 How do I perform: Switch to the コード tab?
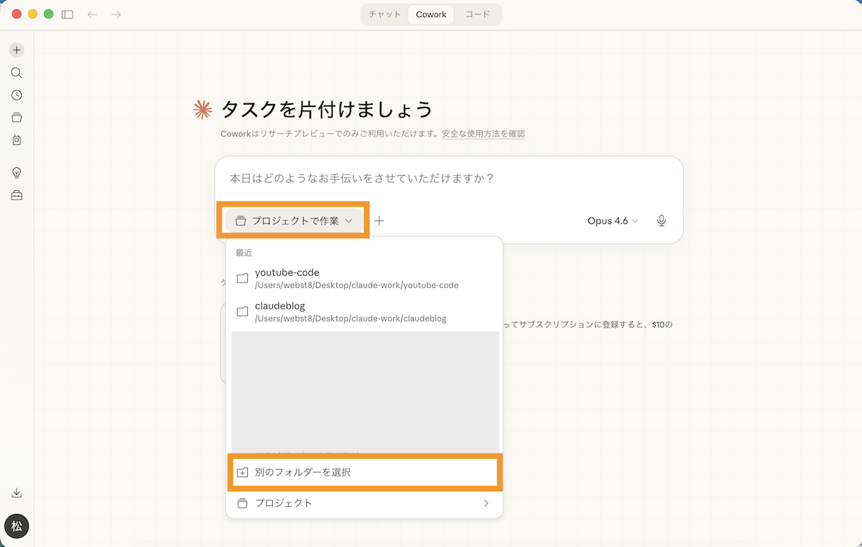tap(478, 14)
